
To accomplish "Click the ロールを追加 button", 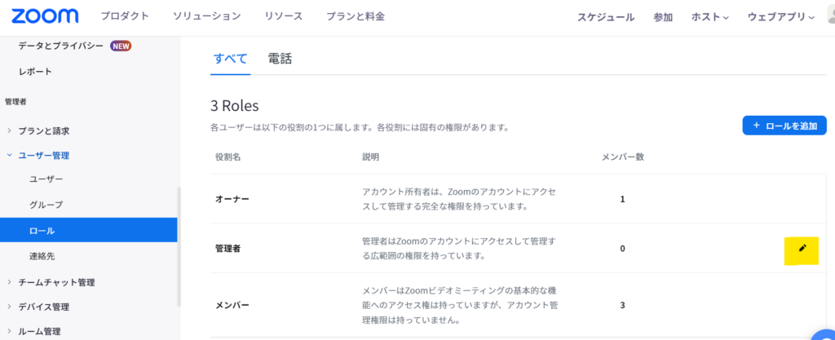I will [784, 126].
